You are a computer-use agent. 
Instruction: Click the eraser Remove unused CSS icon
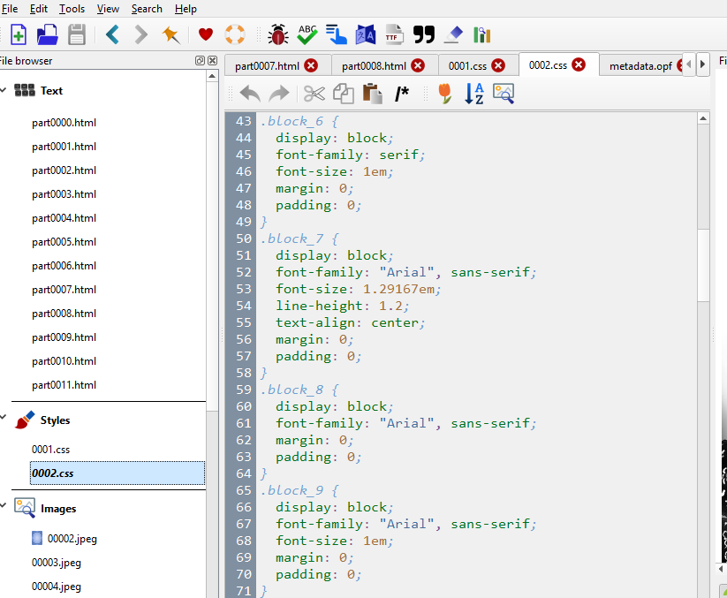click(453, 34)
